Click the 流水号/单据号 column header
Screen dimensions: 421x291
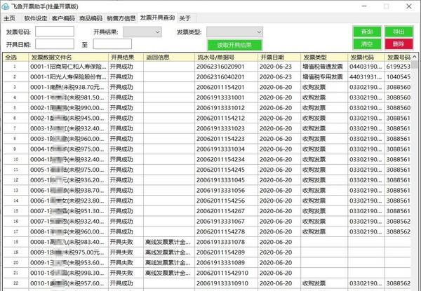click(227, 57)
